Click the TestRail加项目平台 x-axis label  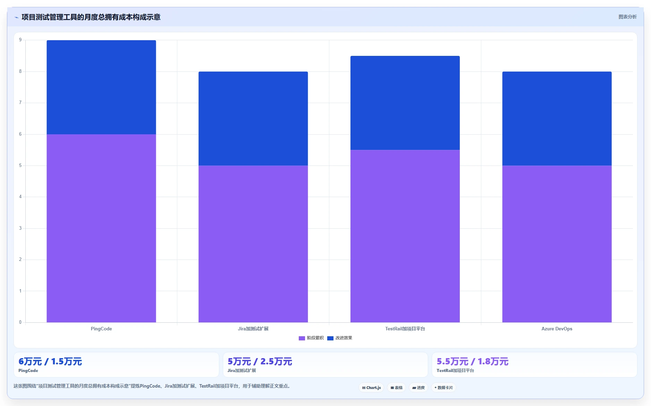coord(405,329)
